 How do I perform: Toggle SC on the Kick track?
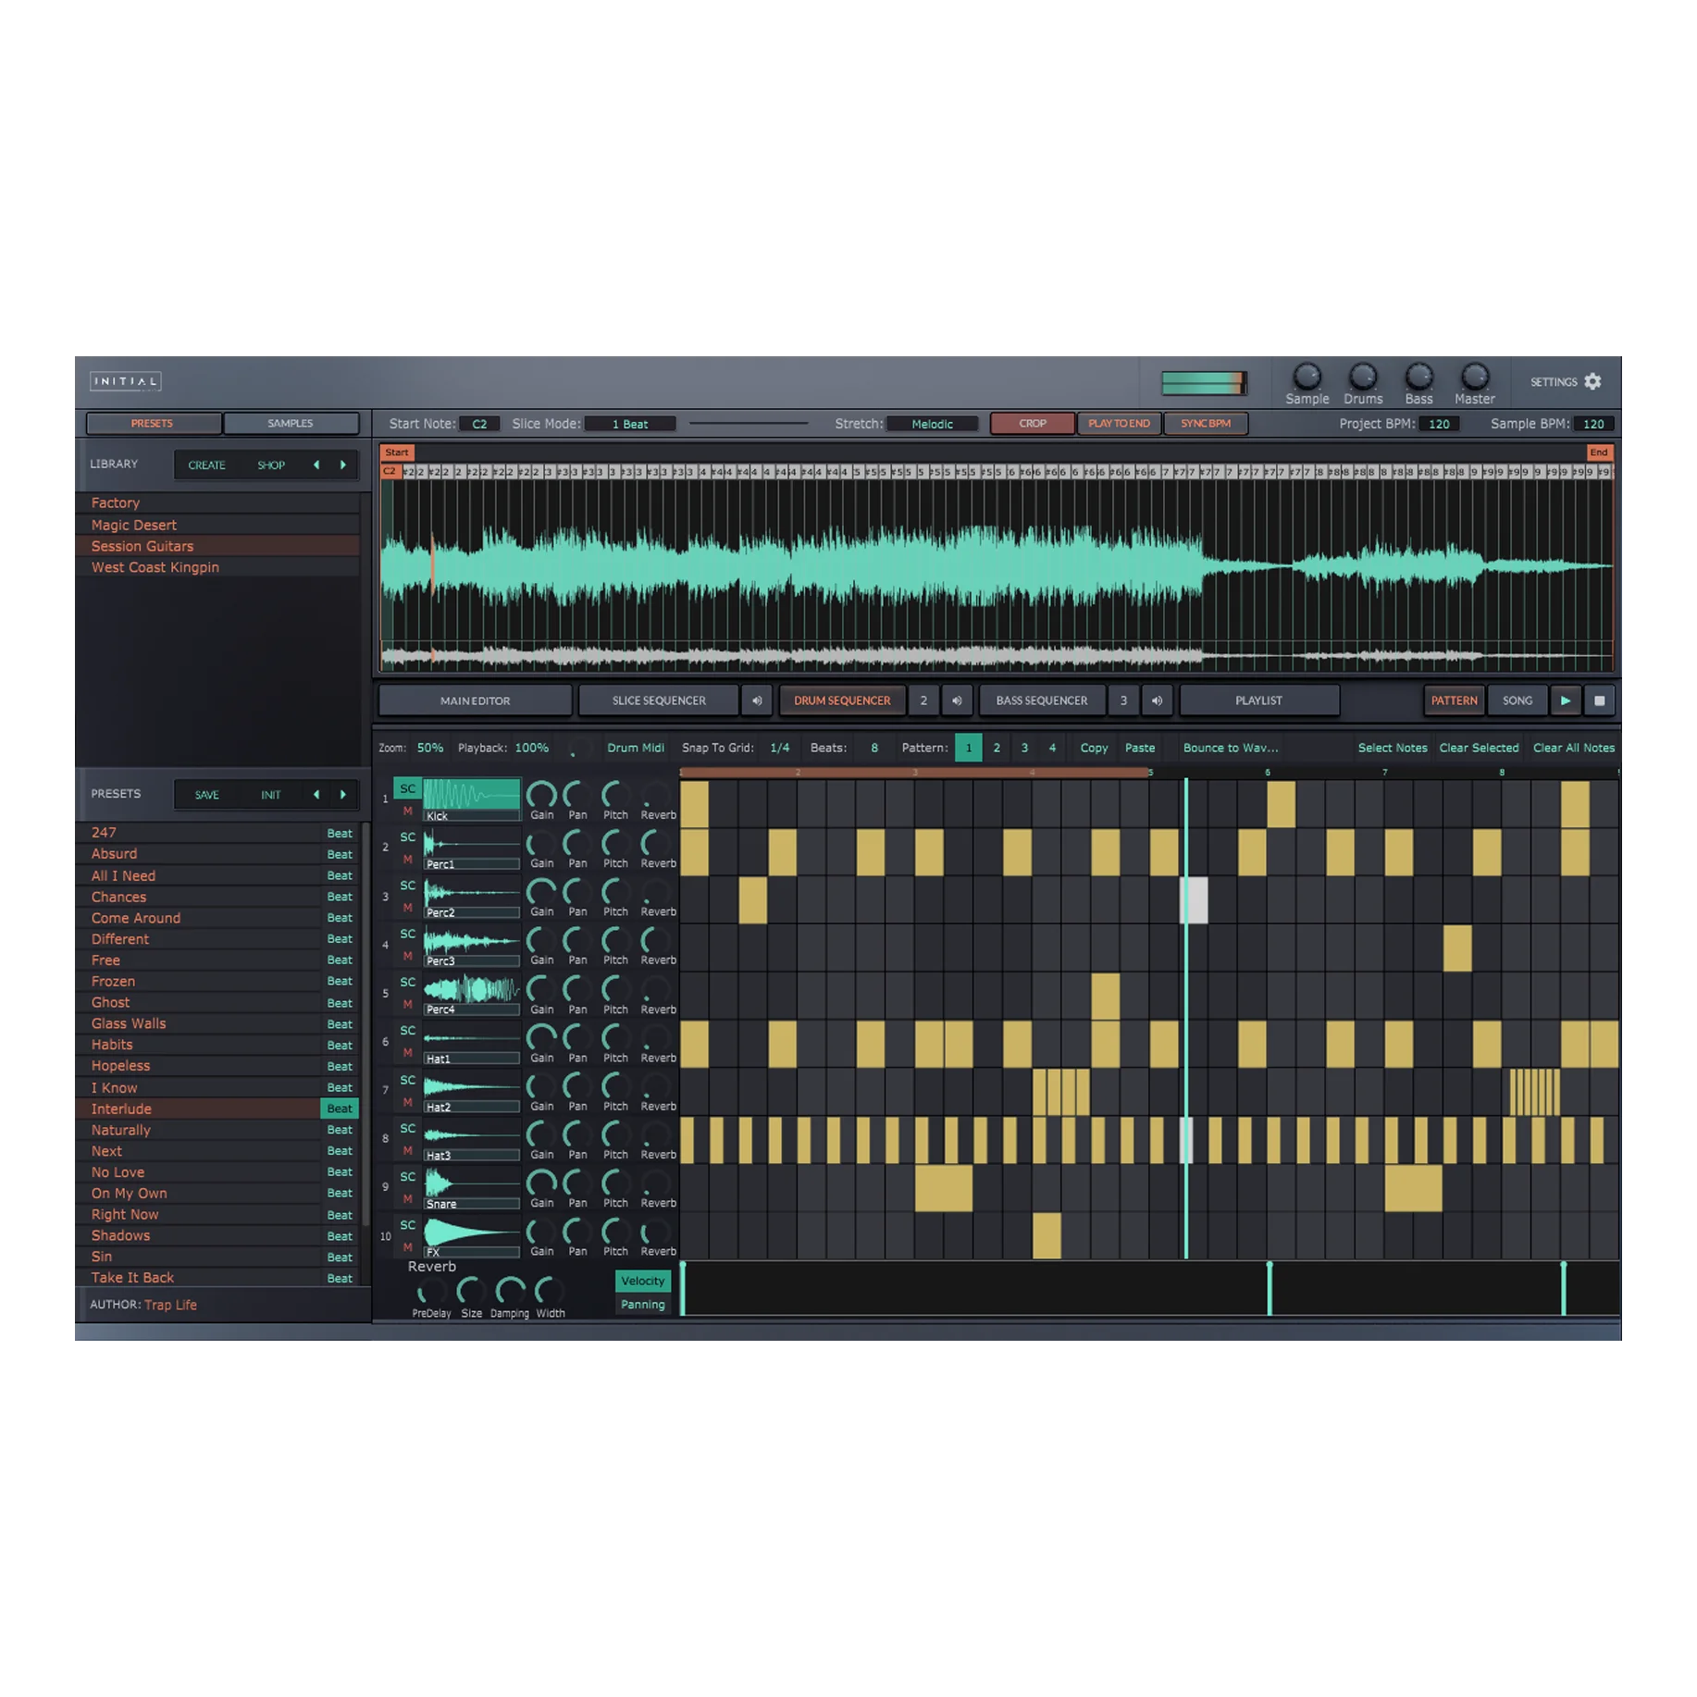(407, 788)
